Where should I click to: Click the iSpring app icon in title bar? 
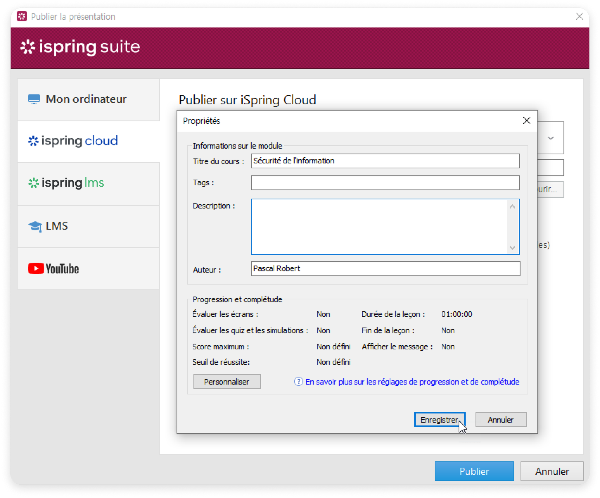[x=22, y=17]
